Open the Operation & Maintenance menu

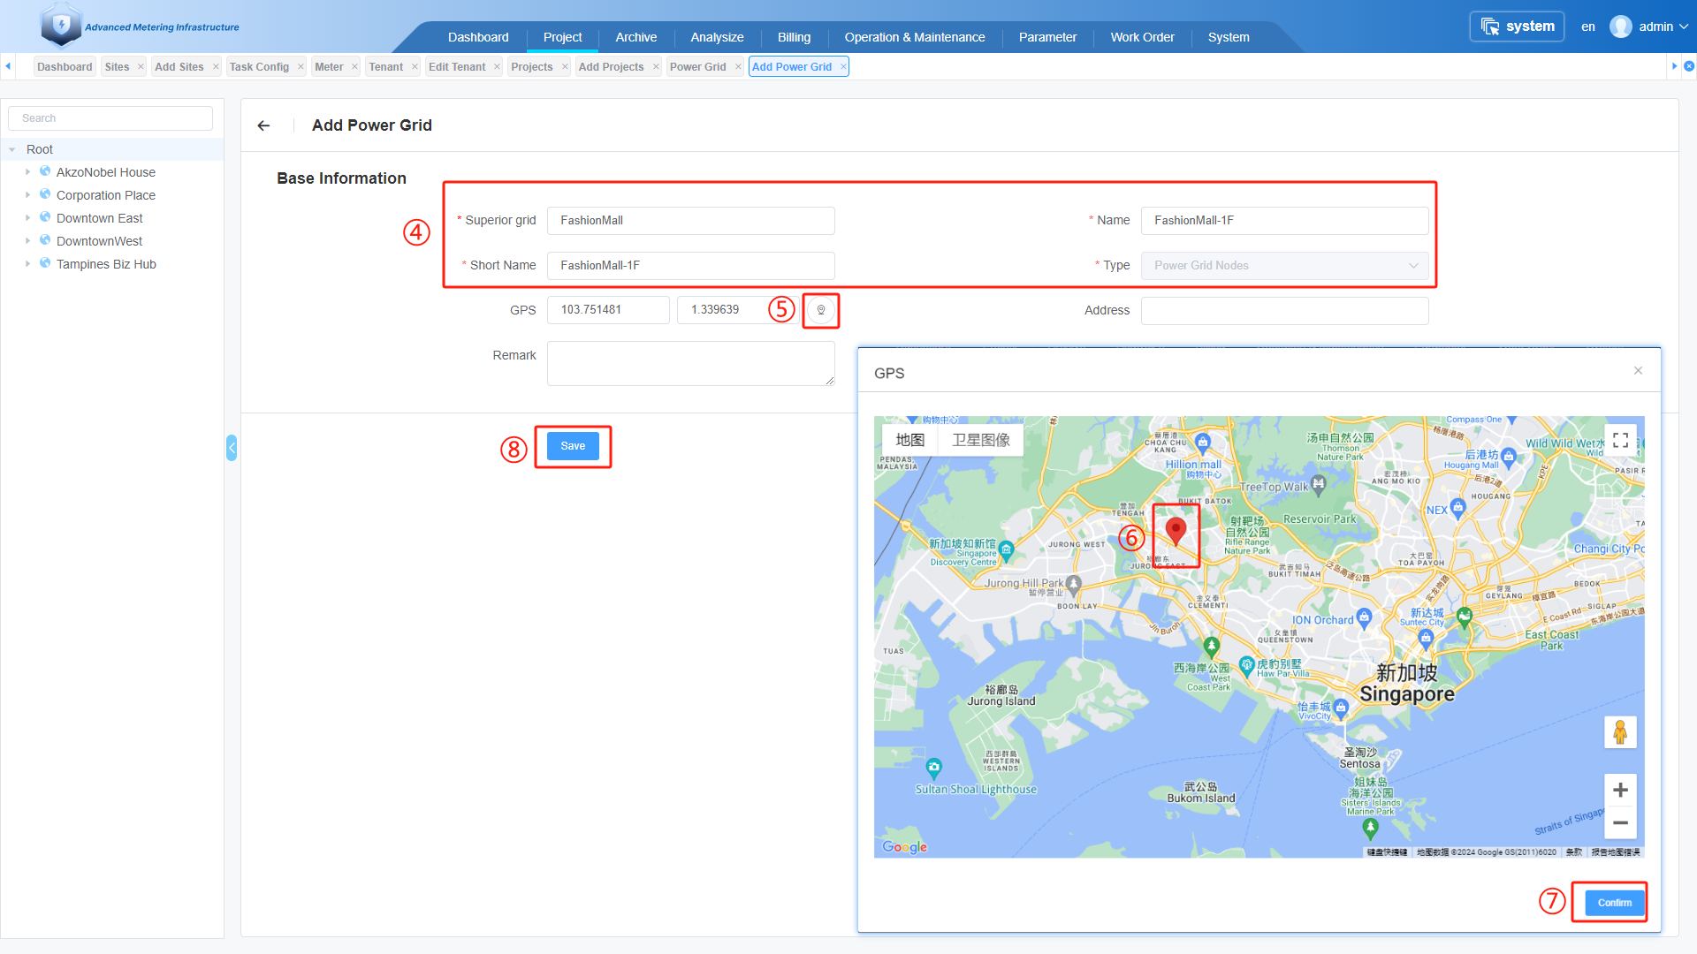point(915,37)
